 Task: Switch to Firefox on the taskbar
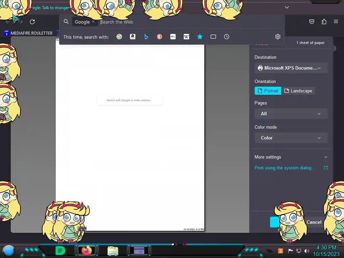click(x=86, y=251)
